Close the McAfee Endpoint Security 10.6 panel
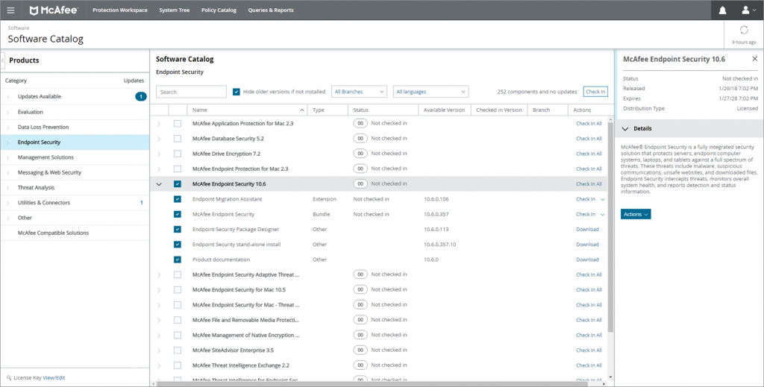764x387 pixels. coord(754,58)
